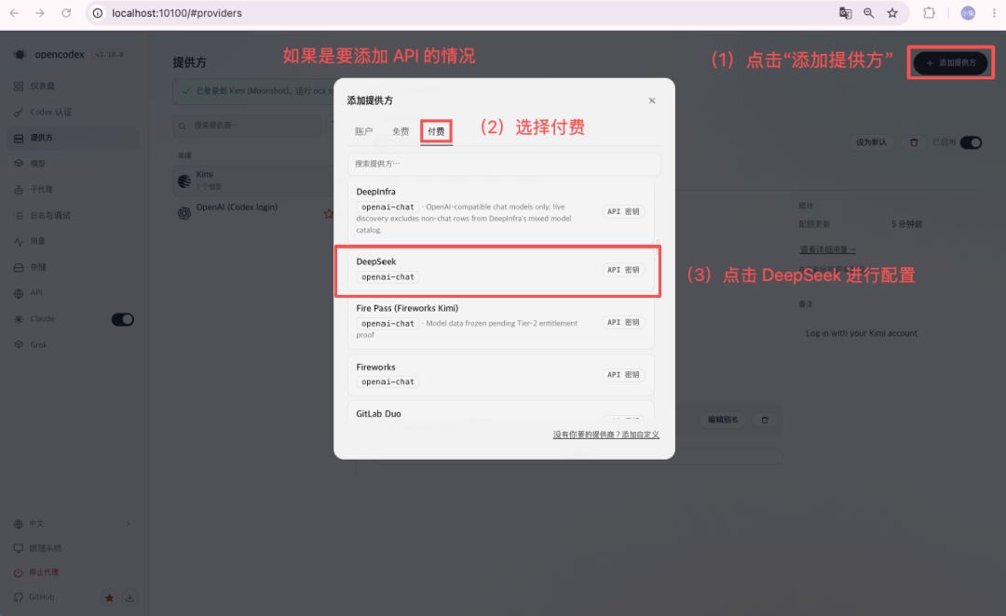Screen dimensions: 1006x616
Task: Select OpenAI (Codex login) provider
Action: [x=253, y=212]
